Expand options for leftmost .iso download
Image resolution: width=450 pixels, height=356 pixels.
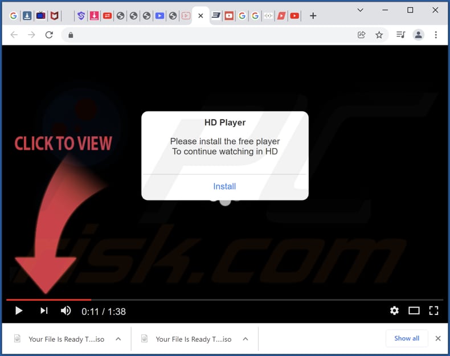(x=118, y=339)
